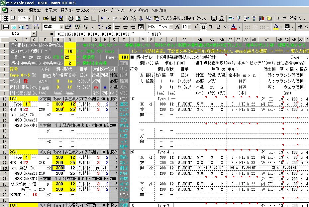Apply the pattern fill swatch
The image size is (309, 207).
point(287,27)
